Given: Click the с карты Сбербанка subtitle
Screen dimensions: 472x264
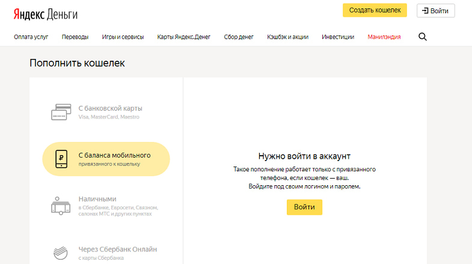Looking at the screenshot, I should [x=101, y=258].
